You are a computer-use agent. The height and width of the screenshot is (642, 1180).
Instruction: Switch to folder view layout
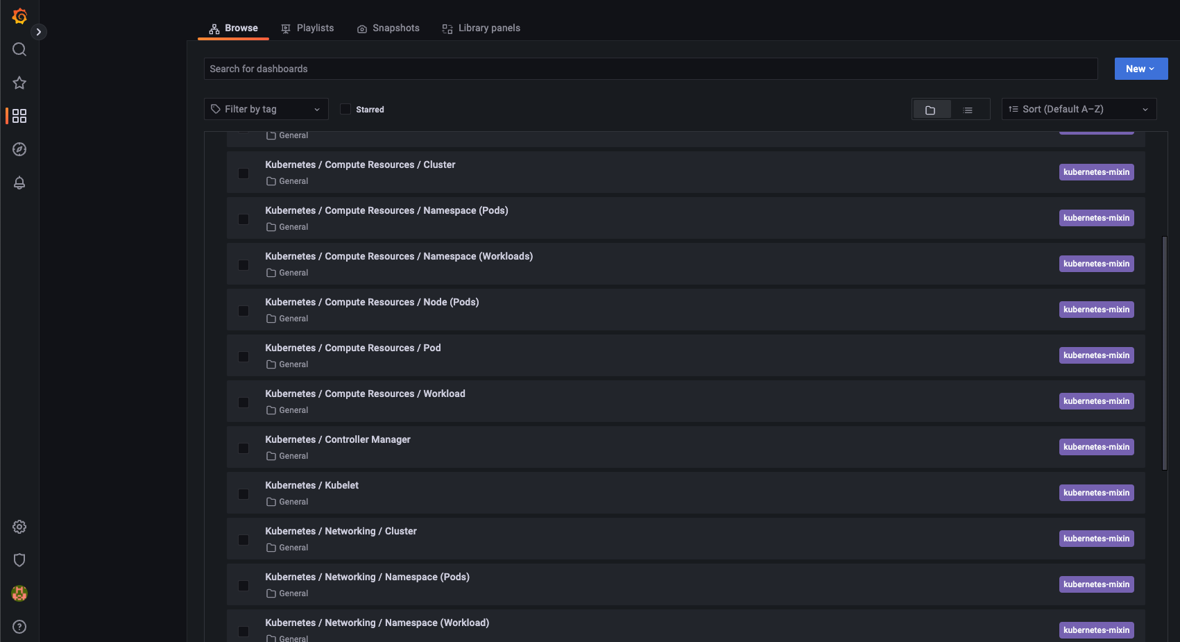pos(931,110)
